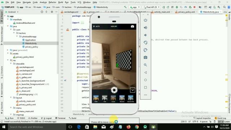Viewport: 231px width, 130px height.
Task: Tap the emulator Home circle button
Action: 145,80
